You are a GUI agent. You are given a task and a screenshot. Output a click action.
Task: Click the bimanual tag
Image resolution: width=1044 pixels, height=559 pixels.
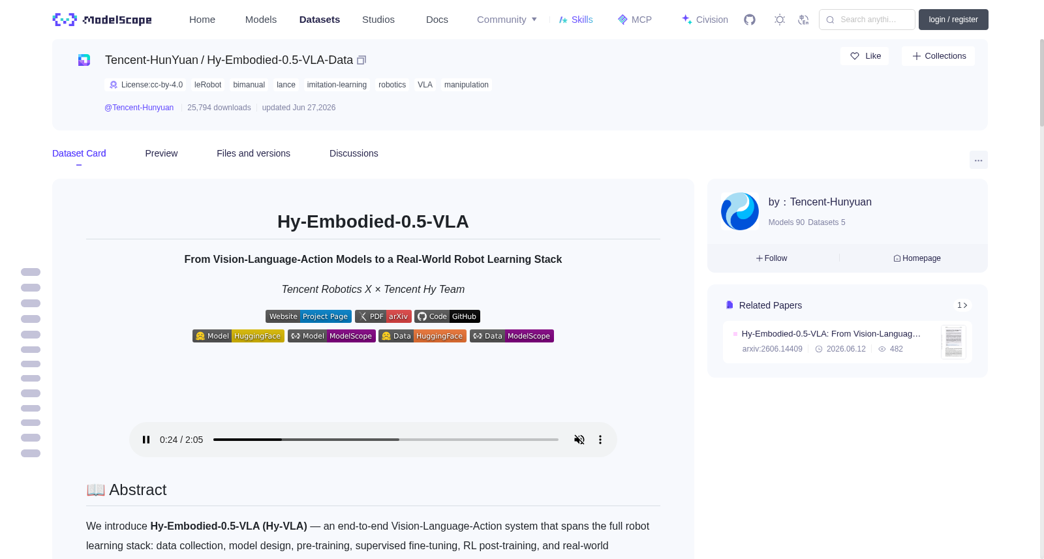[249, 85]
